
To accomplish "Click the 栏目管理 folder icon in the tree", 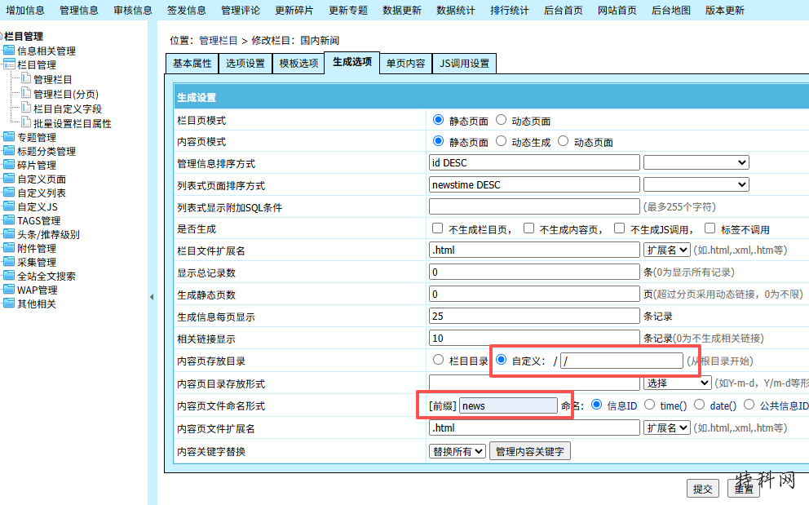I will (9, 64).
